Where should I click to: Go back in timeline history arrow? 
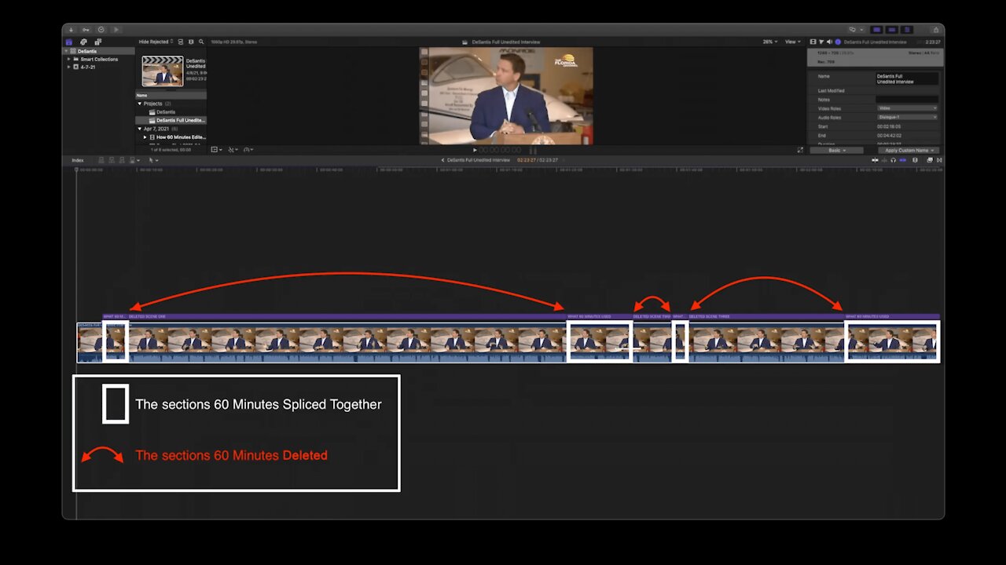pos(442,160)
